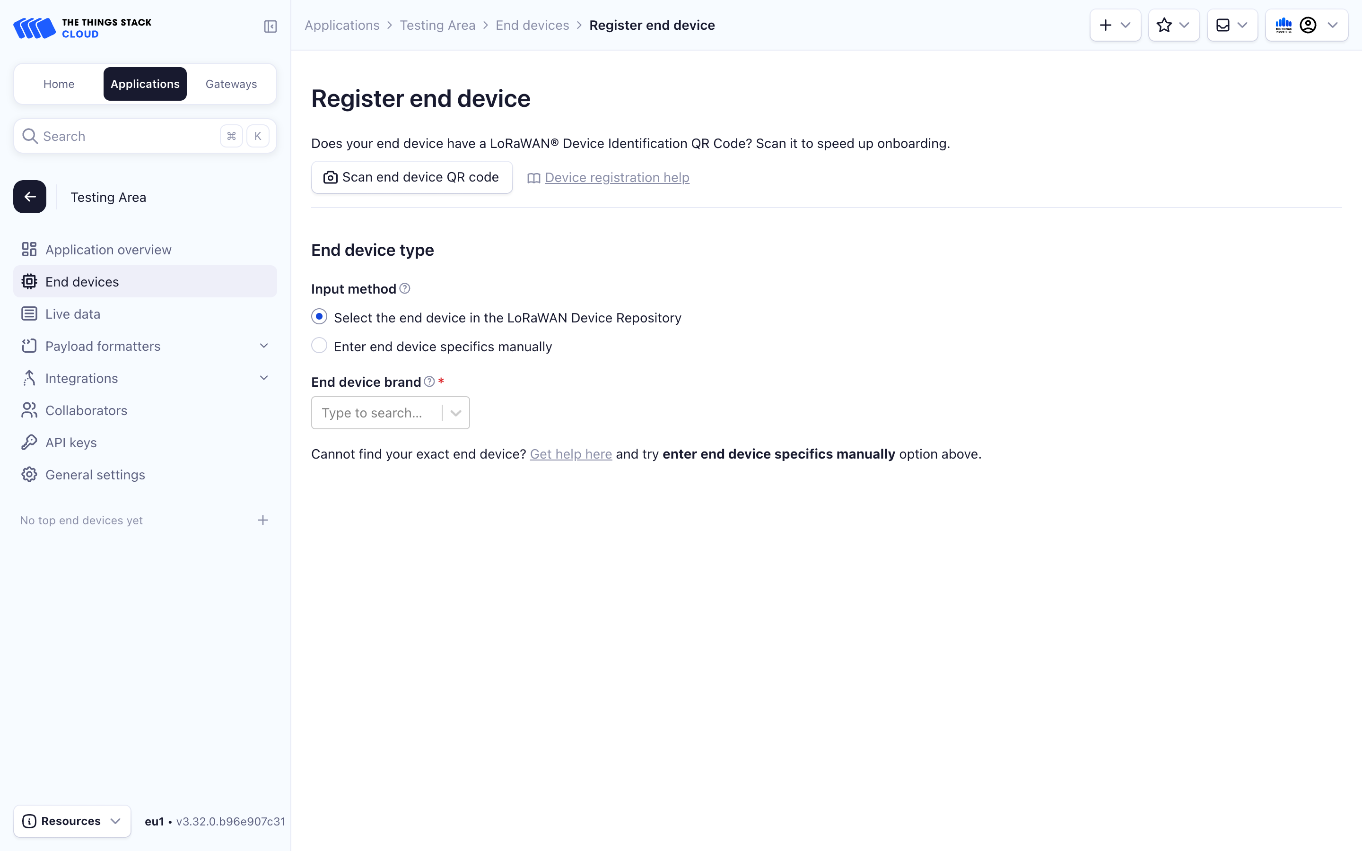Viewport: 1362px width, 851px height.
Task: Navigate to Live data section
Action: [71, 313]
